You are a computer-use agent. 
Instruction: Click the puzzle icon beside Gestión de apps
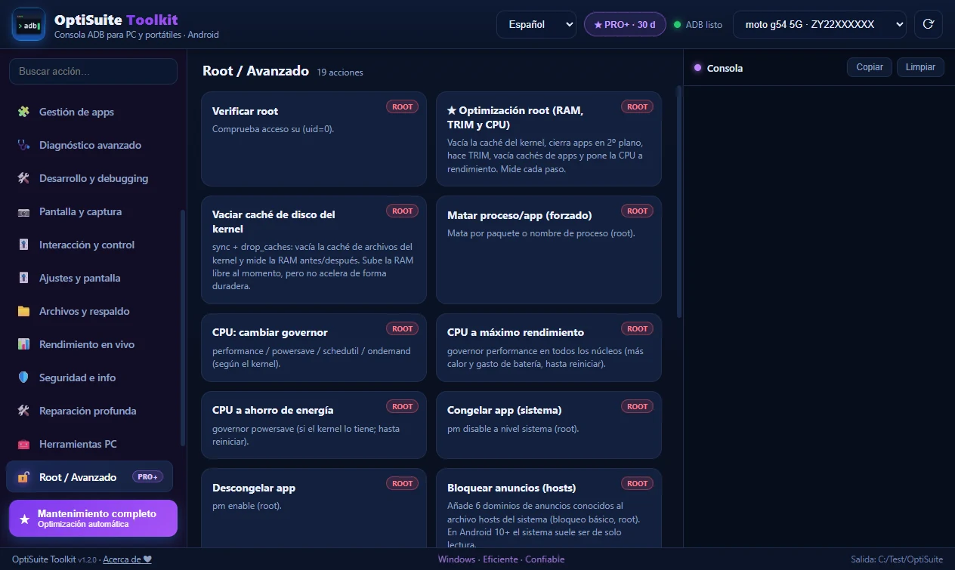(x=23, y=112)
